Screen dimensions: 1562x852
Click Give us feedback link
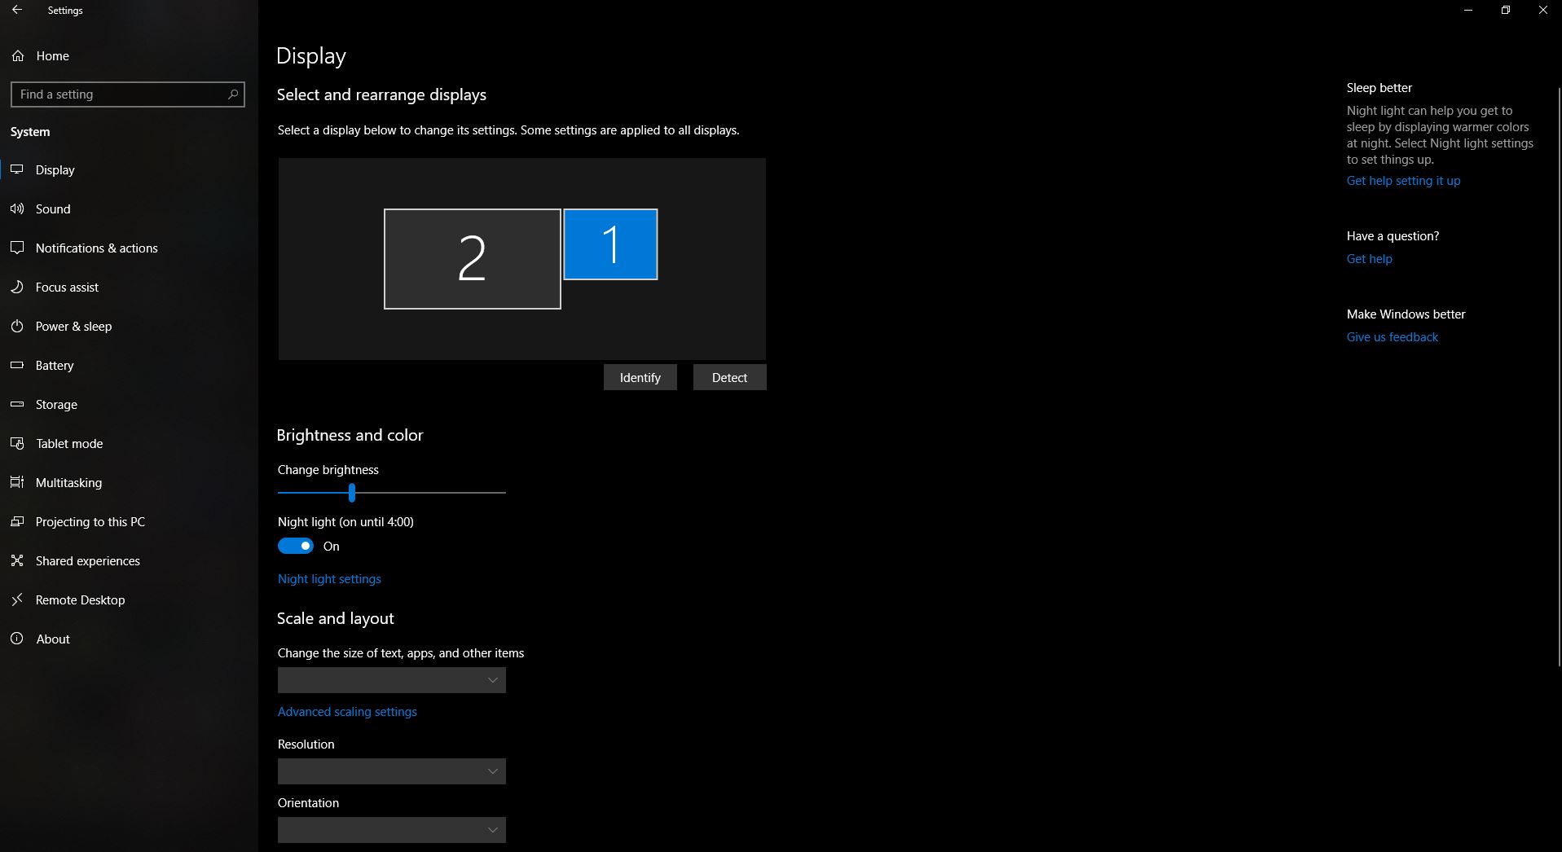[x=1393, y=337]
